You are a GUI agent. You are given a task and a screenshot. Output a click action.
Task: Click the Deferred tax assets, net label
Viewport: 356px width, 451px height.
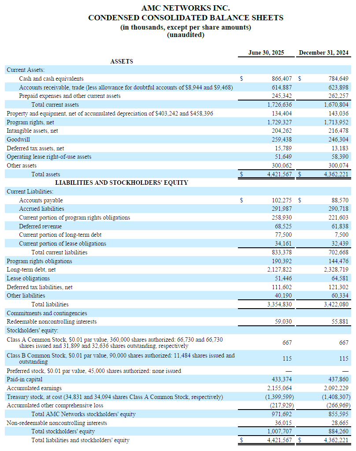click(35, 149)
